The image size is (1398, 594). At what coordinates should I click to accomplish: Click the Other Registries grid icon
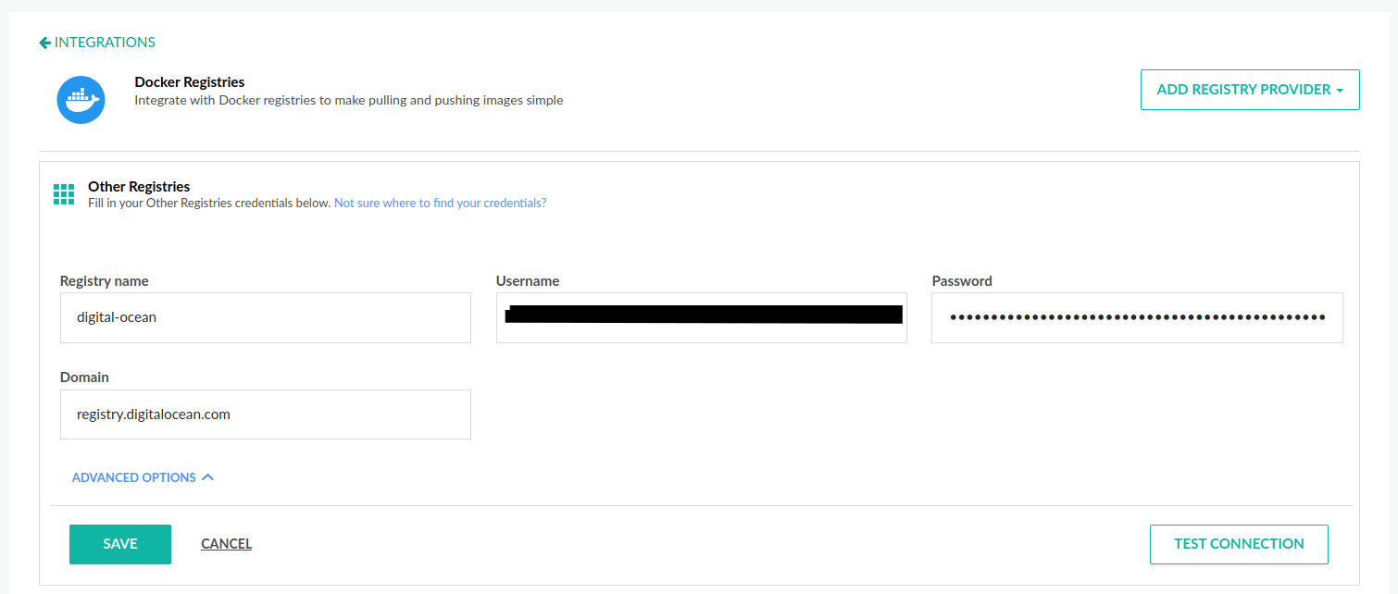coord(64,194)
